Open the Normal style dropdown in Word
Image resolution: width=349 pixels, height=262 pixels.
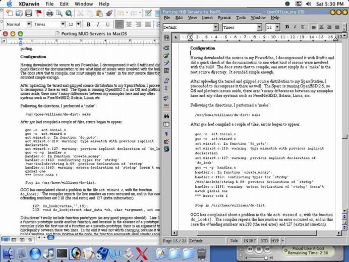(29, 24)
